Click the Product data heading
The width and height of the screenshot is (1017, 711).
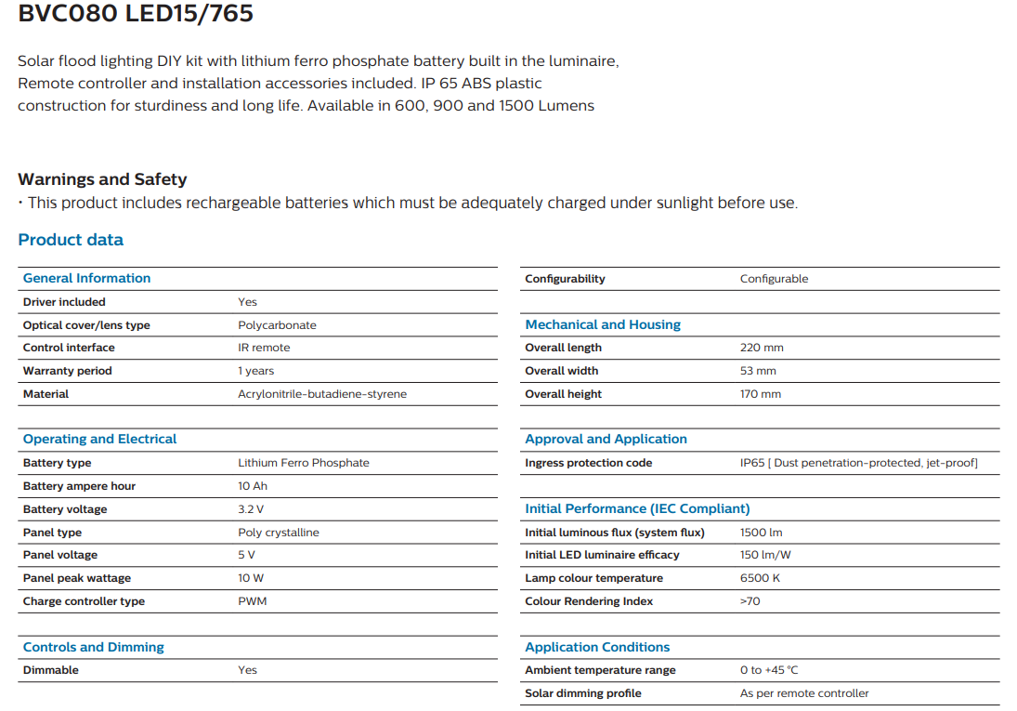coord(71,240)
